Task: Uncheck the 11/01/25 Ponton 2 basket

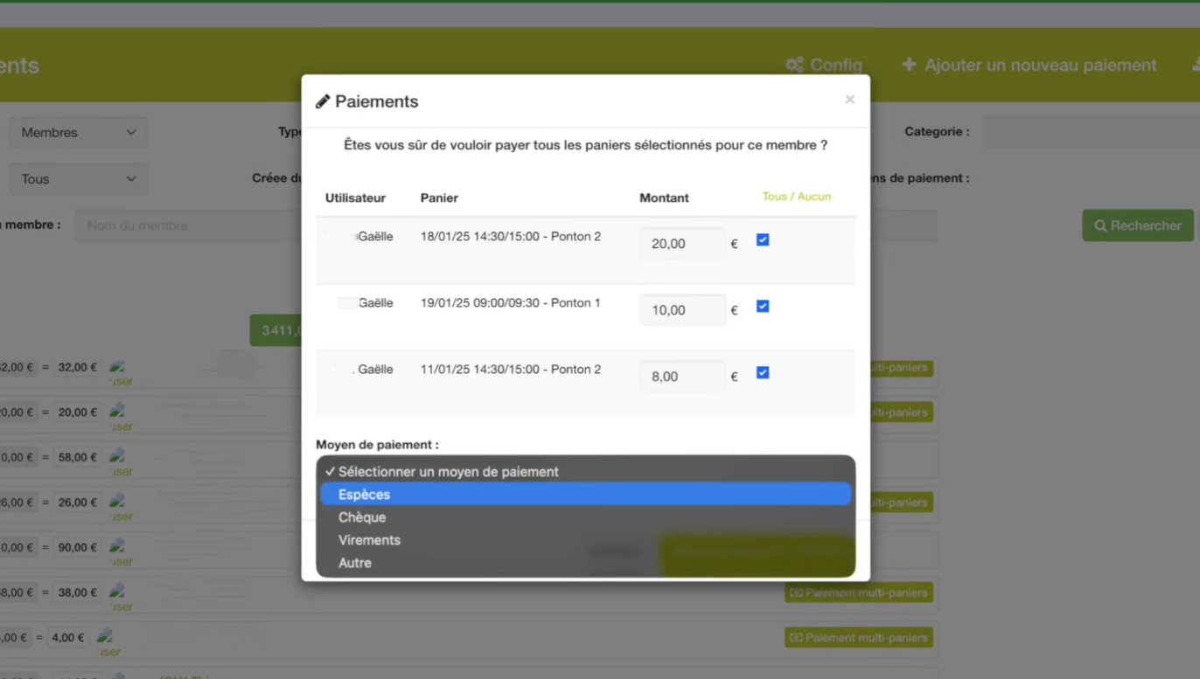Action: (763, 373)
